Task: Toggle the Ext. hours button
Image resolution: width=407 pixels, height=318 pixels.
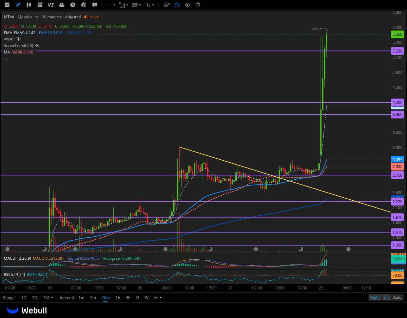Action: (386, 297)
